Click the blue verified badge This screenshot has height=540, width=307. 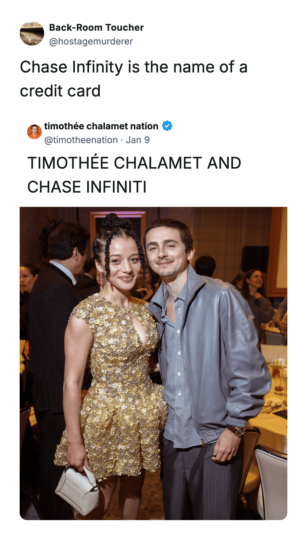tap(167, 126)
